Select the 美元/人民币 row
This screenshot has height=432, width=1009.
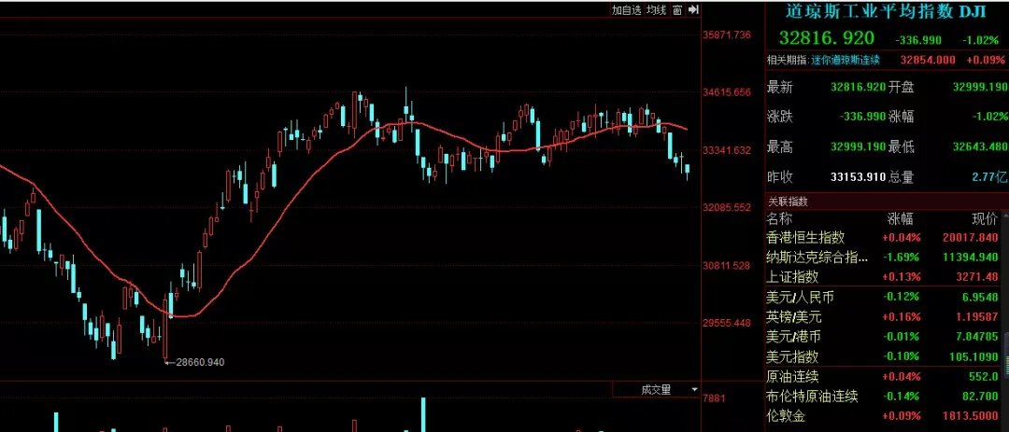tap(882, 297)
